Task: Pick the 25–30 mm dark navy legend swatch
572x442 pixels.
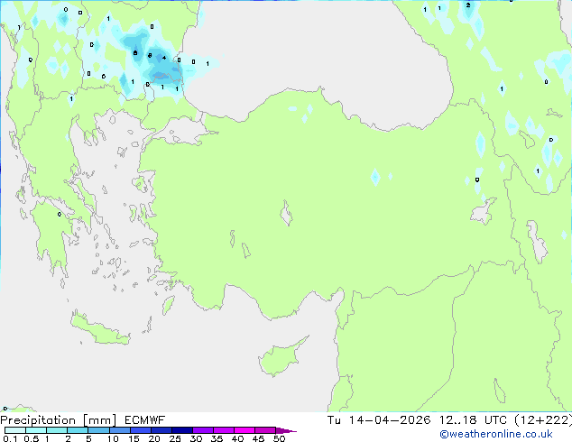Action: pos(181,430)
